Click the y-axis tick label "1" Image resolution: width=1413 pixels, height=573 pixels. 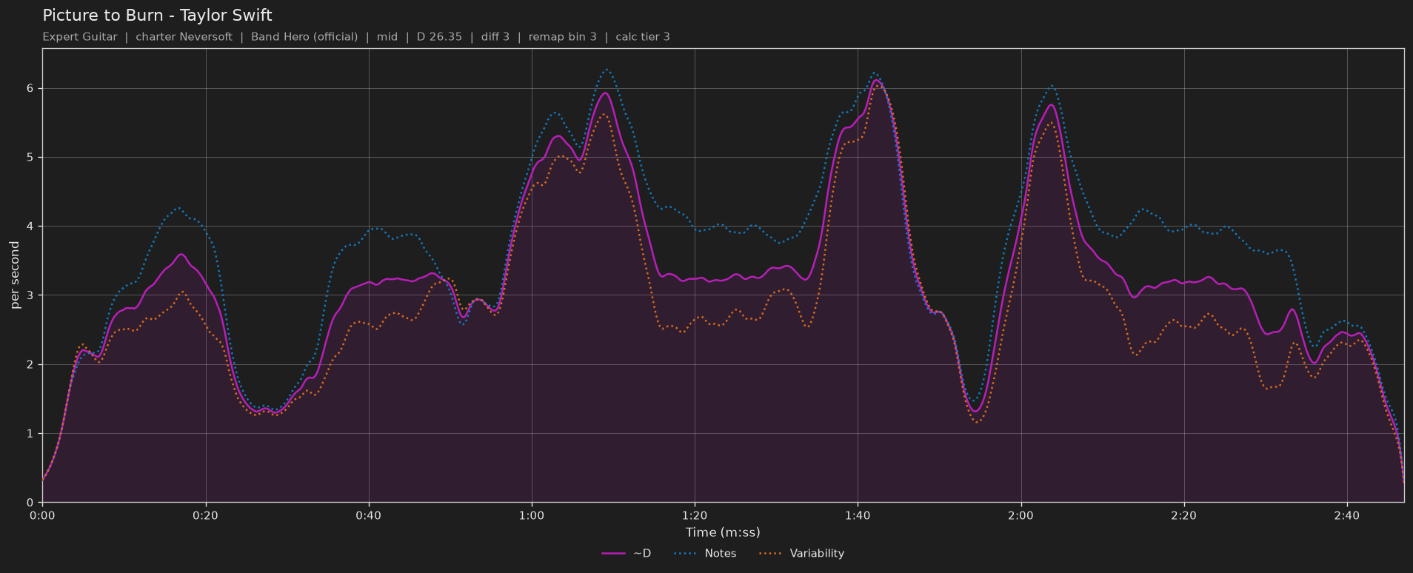[31, 434]
